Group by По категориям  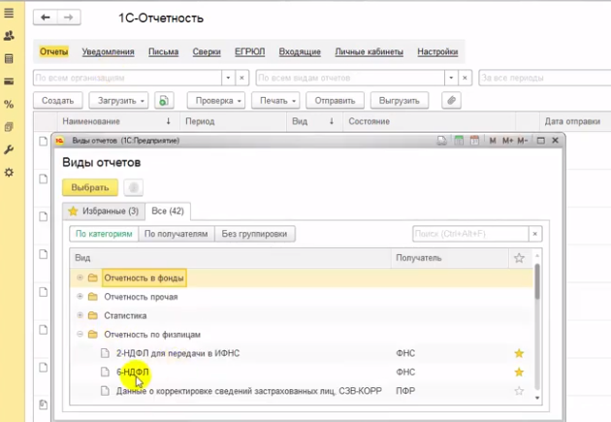[104, 234]
